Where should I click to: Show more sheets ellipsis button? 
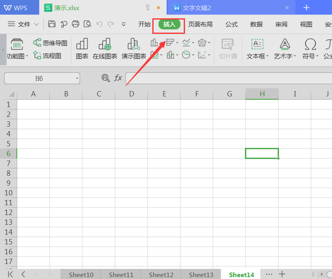tap(269, 274)
